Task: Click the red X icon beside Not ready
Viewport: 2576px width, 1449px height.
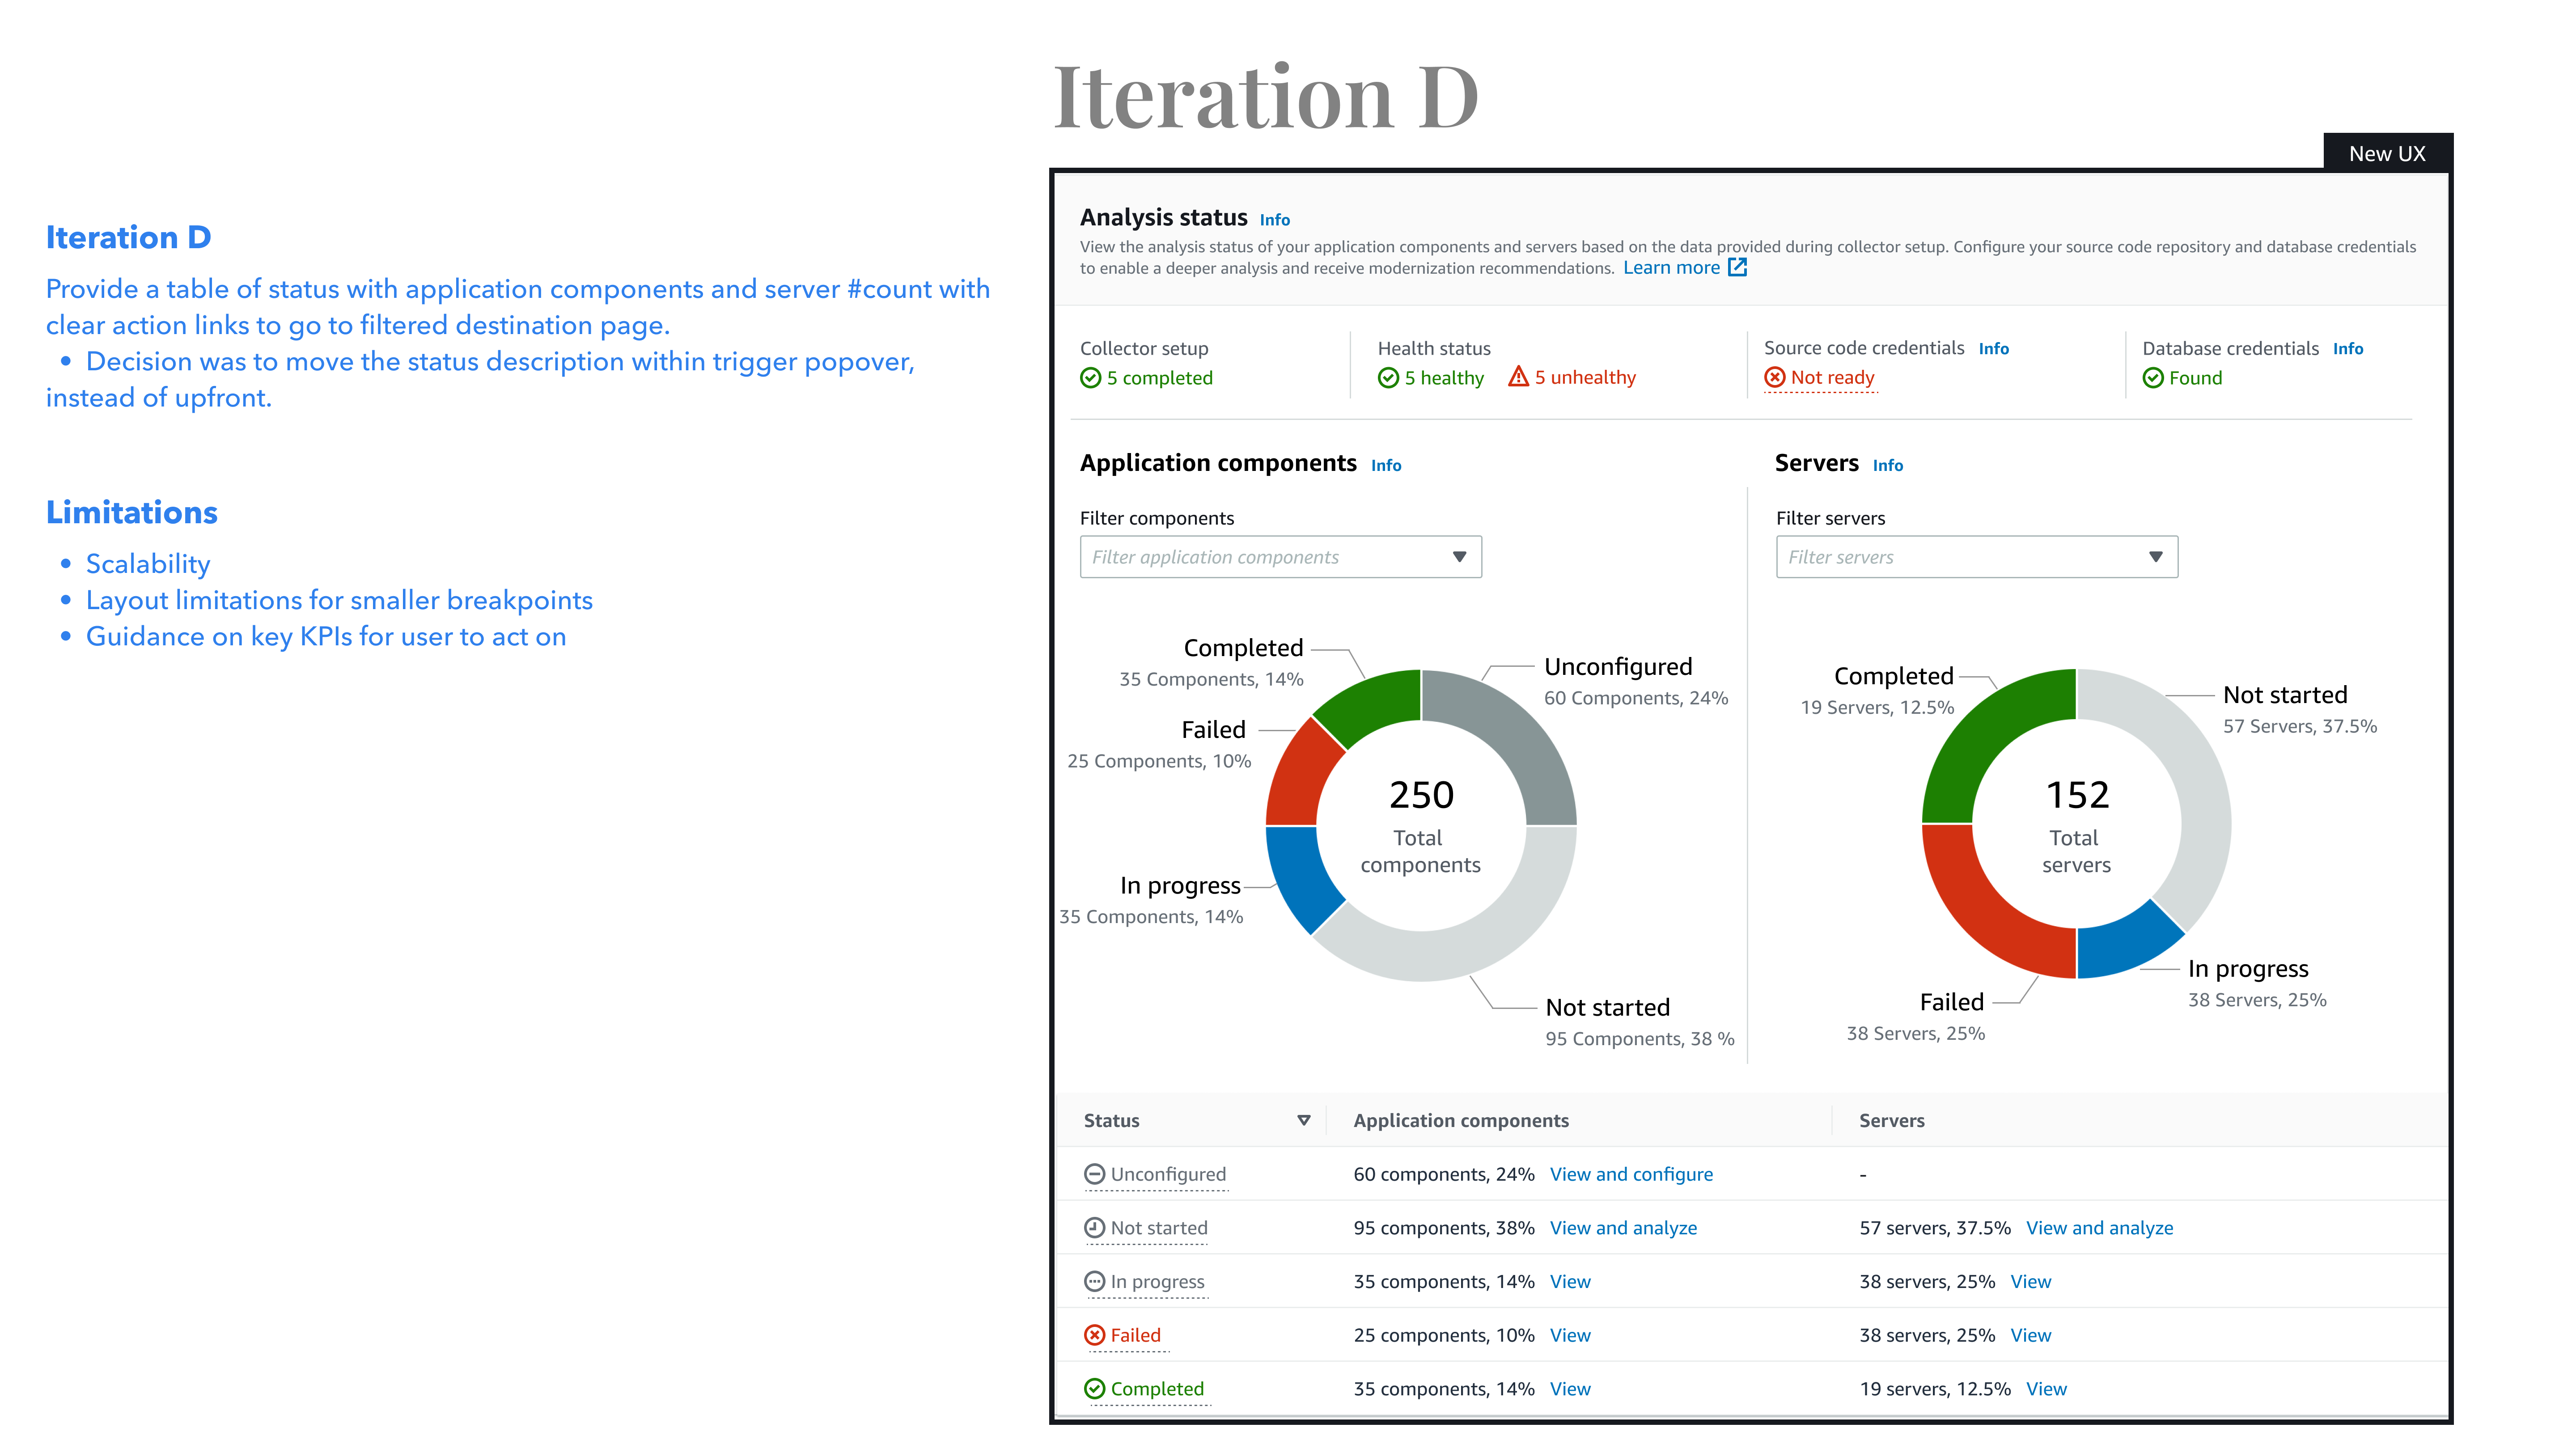Action: [x=1774, y=377]
